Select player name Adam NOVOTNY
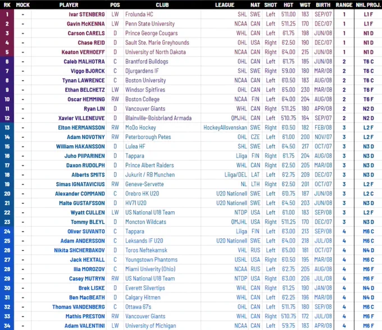The height and width of the screenshot is (330, 382). point(86,137)
